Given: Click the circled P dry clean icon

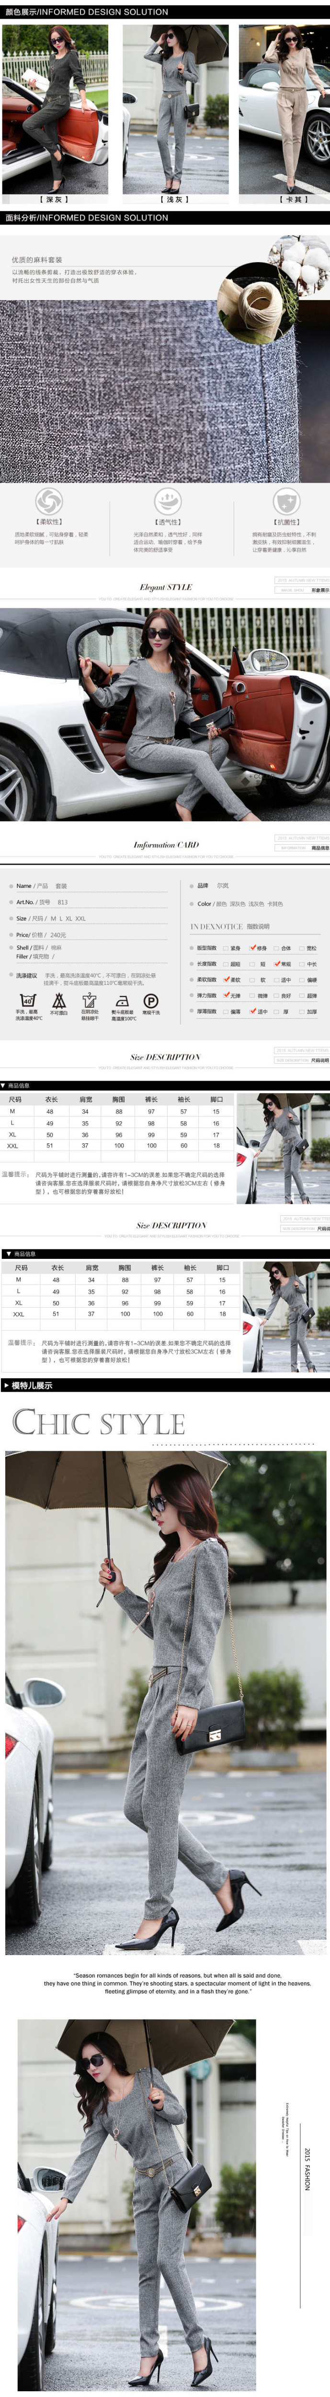Looking at the screenshot, I should point(150,1001).
